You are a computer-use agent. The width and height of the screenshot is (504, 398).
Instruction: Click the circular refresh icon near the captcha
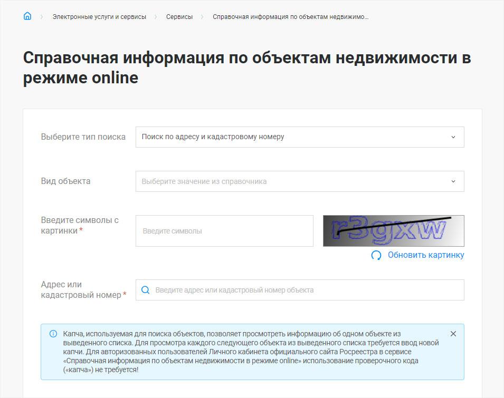[x=376, y=255]
